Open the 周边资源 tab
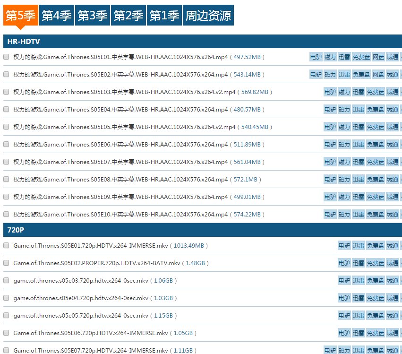402x354 pixels. point(208,16)
